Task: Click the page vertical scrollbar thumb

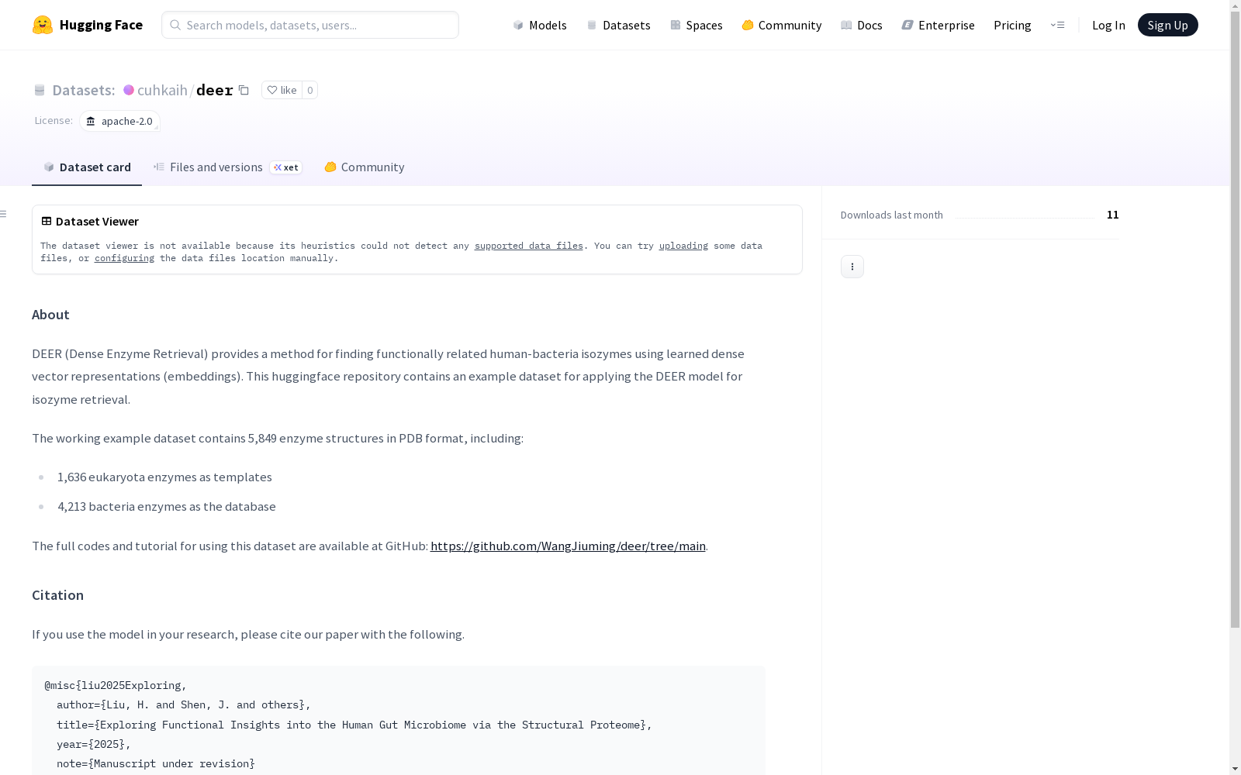Action: (x=1236, y=319)
